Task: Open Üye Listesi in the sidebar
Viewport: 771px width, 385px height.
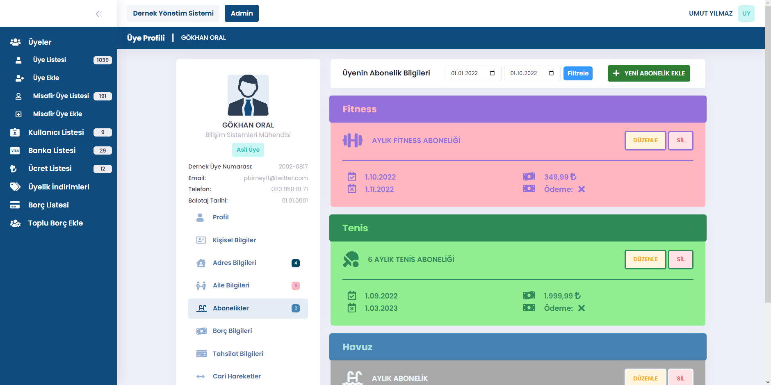Action: (50, 60)
